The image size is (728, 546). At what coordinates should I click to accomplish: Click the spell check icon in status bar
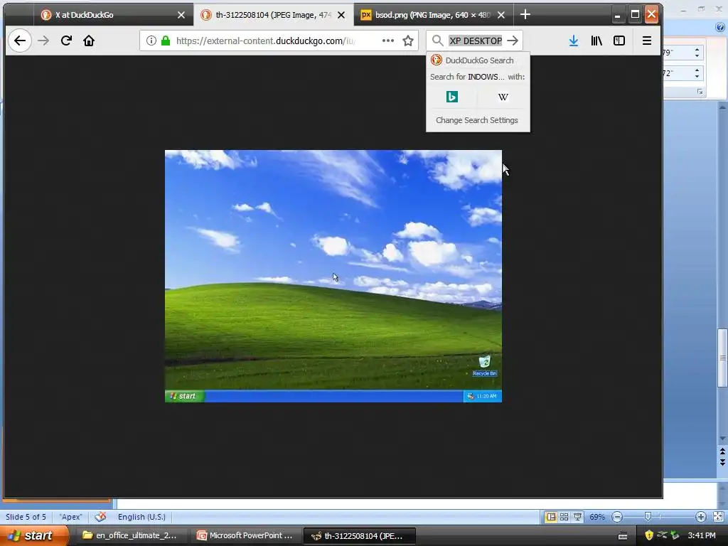coord(100,517)
